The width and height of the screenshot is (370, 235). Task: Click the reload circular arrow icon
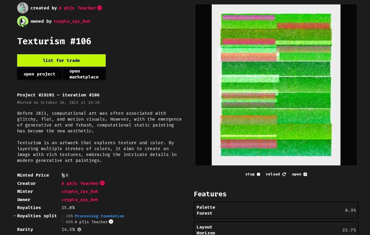click(x=284, y=174)
